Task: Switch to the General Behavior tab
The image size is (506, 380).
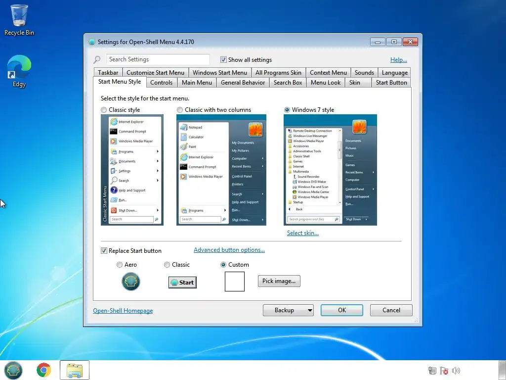Action: (243, 83)
